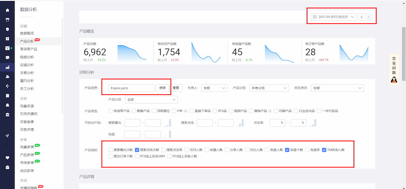Open the 2021-09 (PST) date dropdown
Image resolution: width=406 pixels, height=189 pixels.
pyautogui.click(x=333, y=17)
